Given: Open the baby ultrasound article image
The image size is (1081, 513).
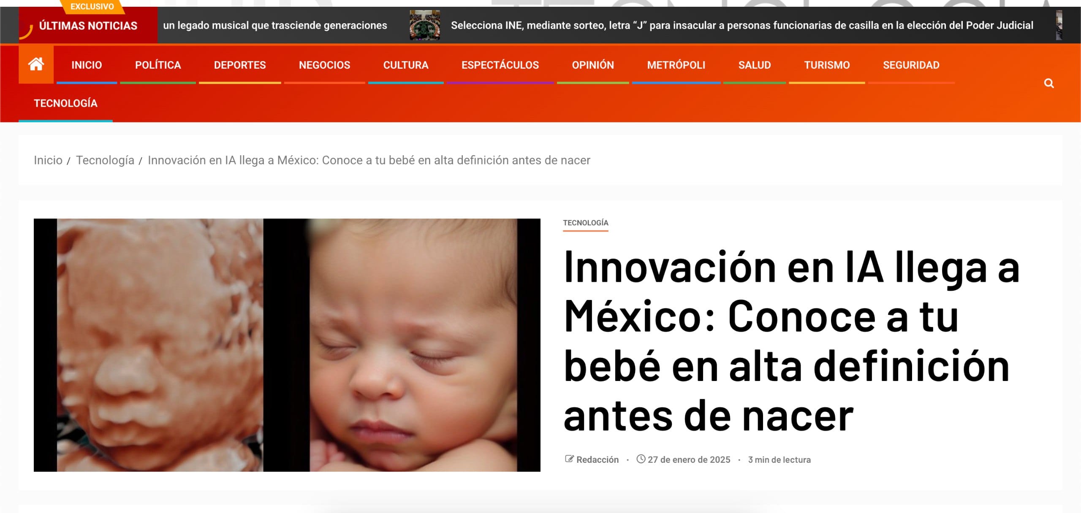Looking at the screenshot, I should pyautogui.click(x=287, y=345).
